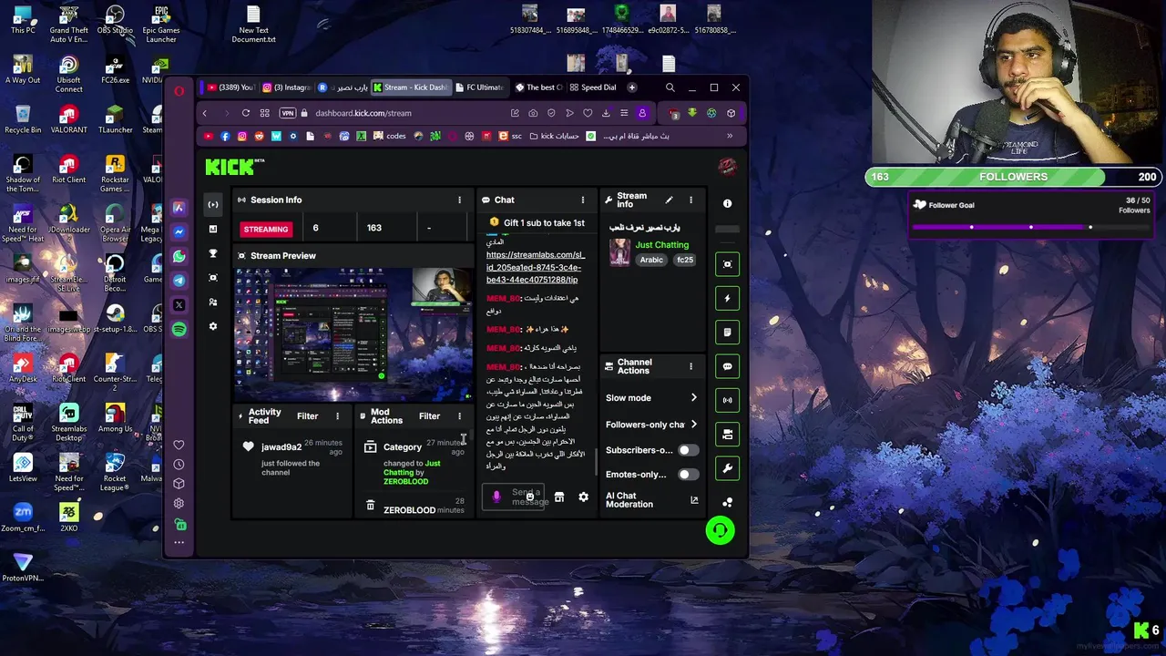
Task: Toggle the VPN badge in the address bar
Action: click(288, 113)
